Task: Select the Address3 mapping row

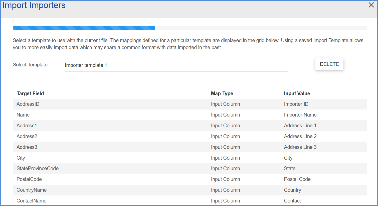Action: coord(190,147)
